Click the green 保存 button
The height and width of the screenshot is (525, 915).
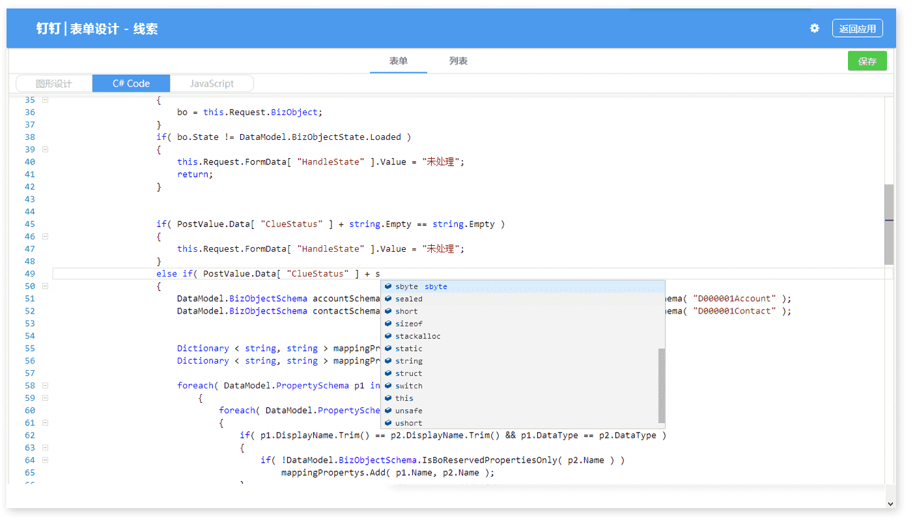(867, 61)
